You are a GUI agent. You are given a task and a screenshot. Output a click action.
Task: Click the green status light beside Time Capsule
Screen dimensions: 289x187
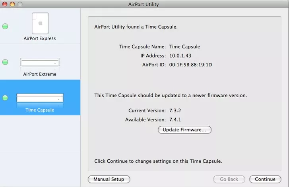point(5,98)
